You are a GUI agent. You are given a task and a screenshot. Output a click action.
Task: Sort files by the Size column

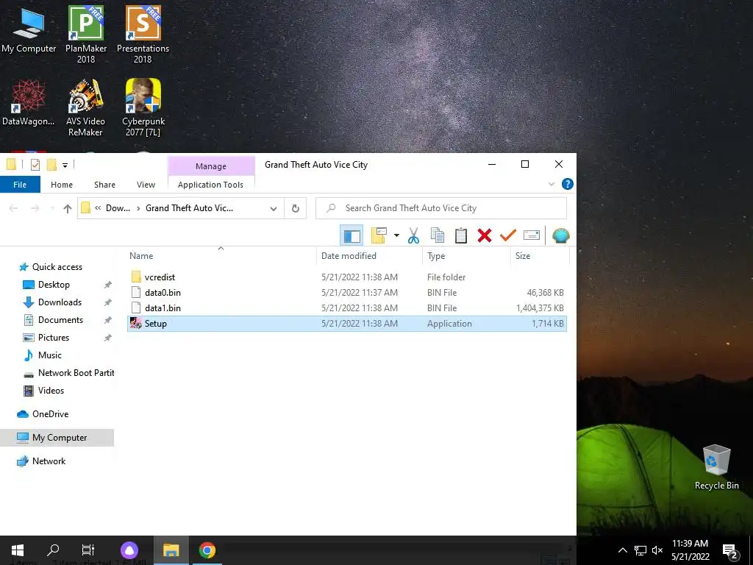pyautogui.click(x=540, y=256)
